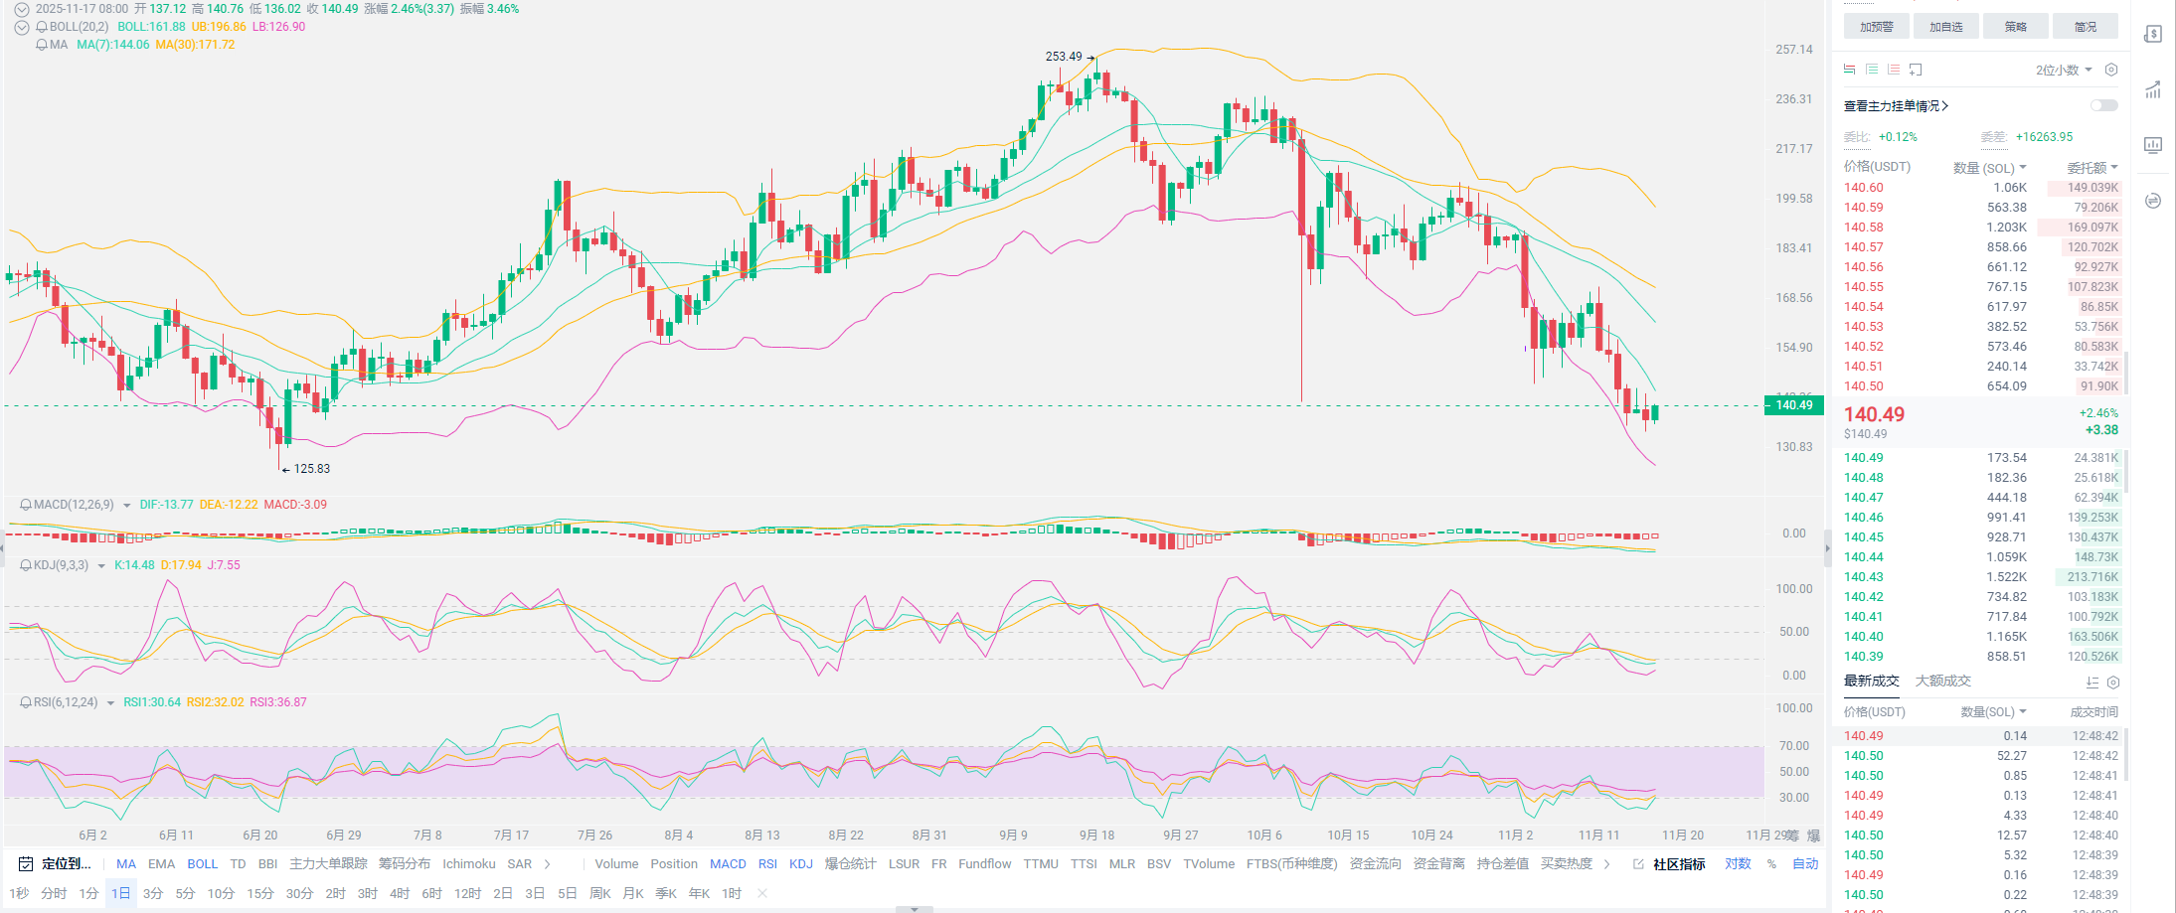The image size is (2176, 913).
Task: Click the calendar icon beside 定位到
Action: 27,864
